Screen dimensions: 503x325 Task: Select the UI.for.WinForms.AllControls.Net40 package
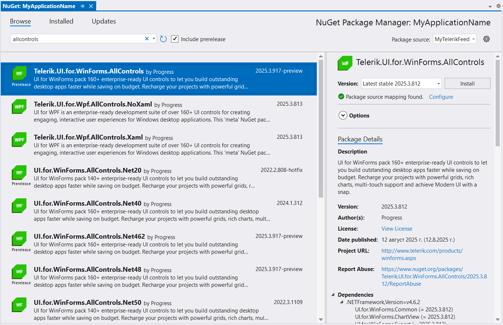[x=158, y=211]
